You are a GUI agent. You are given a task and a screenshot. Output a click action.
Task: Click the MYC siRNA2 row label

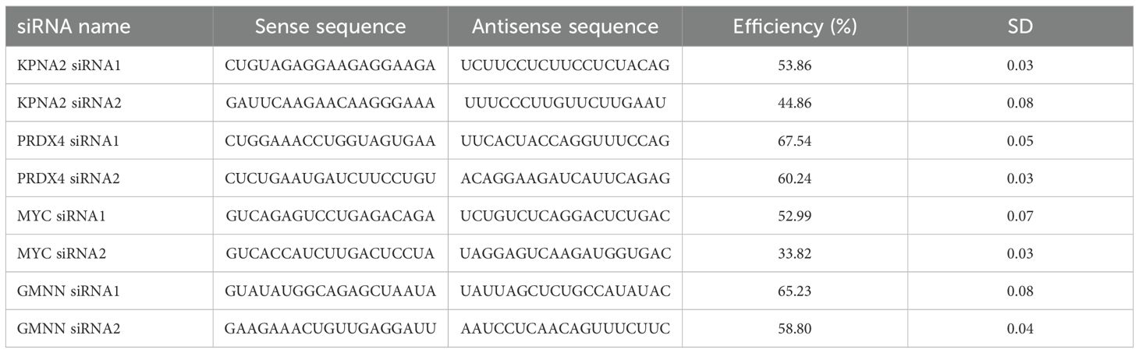[63, 253]
